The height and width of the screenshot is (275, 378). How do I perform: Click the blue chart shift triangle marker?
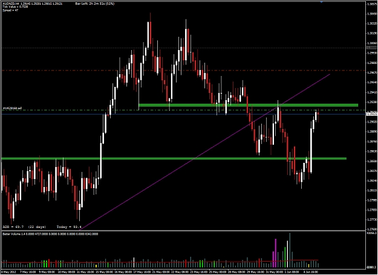pyautogui.click(x=321, y=2)
